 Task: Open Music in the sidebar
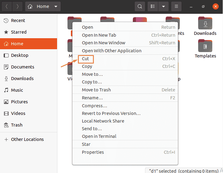pyautogui.click(x=29, y=90)
